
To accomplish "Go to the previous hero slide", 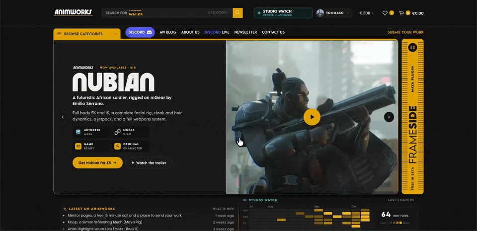I will [x=63, y=117].
